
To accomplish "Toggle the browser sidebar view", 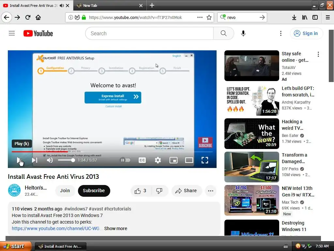I will click(x=315, y=17).
